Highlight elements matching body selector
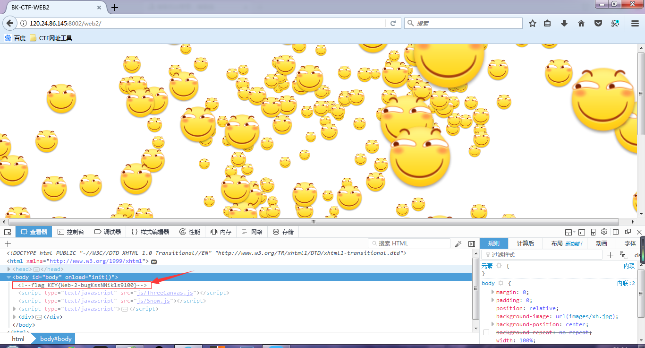 pos(501,283)
